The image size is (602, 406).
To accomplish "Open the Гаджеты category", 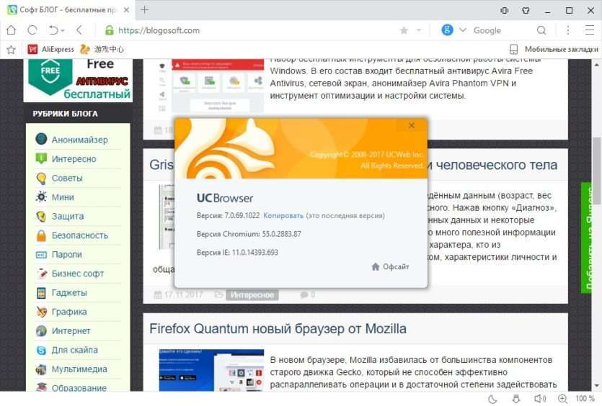I will pyautogui.click(x=69, y=292).
